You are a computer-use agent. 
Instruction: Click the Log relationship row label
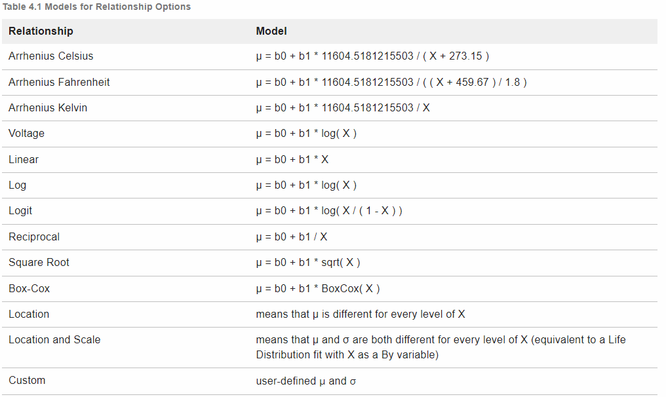pyautogui.click(x=17, y=185)
